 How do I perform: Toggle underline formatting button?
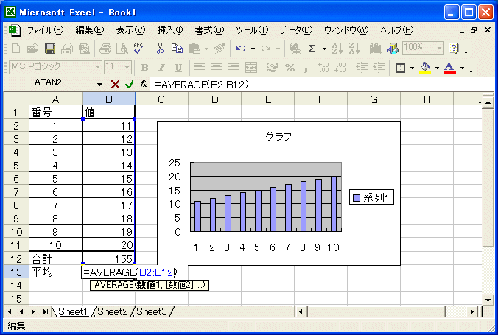(179, 68)
